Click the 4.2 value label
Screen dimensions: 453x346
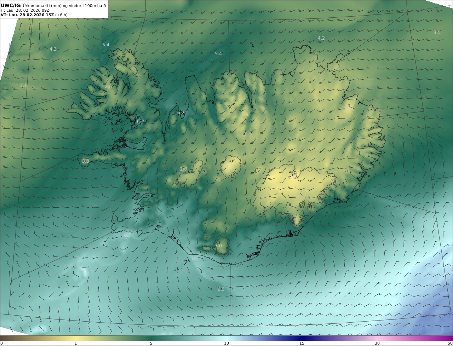pyautogui.click(x=321, y=38)
